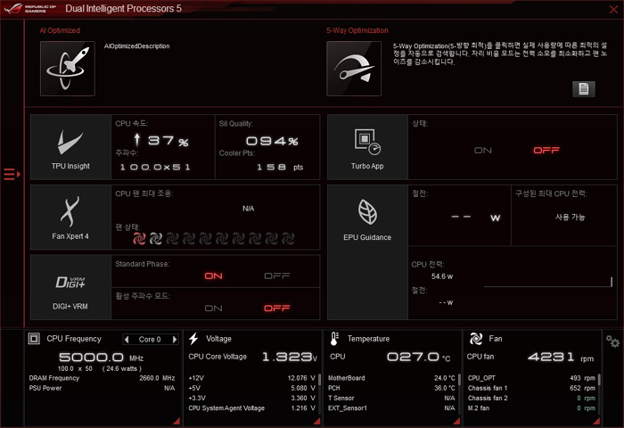Open the Core 0 selector

coord(150,339)
